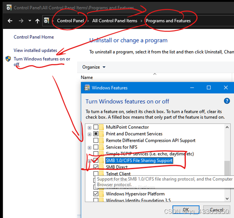Click the OK button in Windows Features
This screenshot has height=218, width=234.
[186, 210]
